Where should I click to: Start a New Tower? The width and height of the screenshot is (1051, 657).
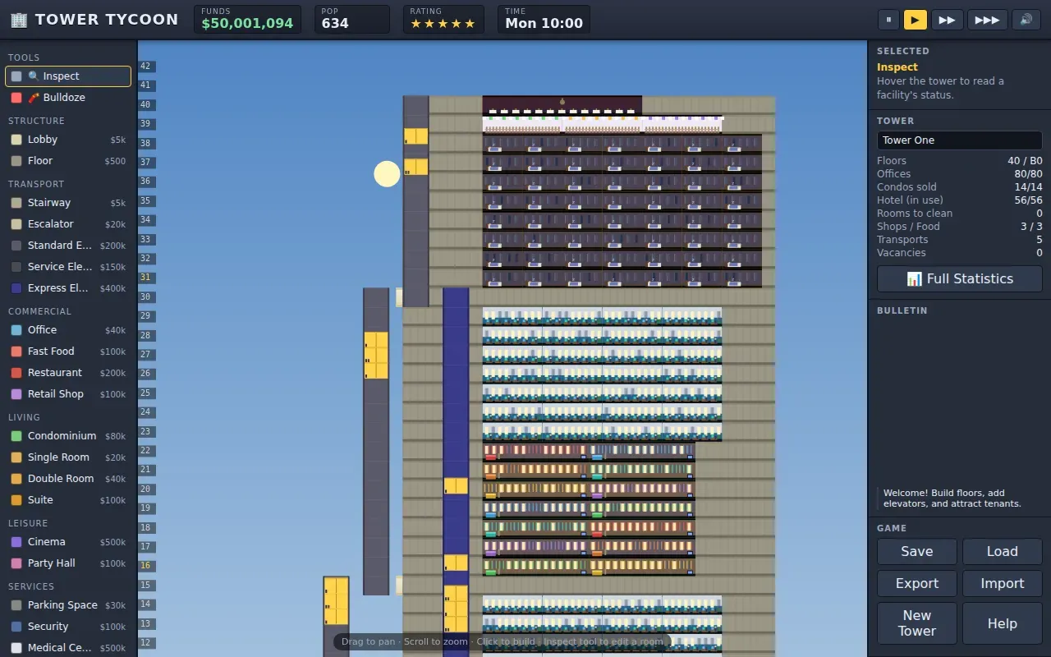(x=917, y=623)
